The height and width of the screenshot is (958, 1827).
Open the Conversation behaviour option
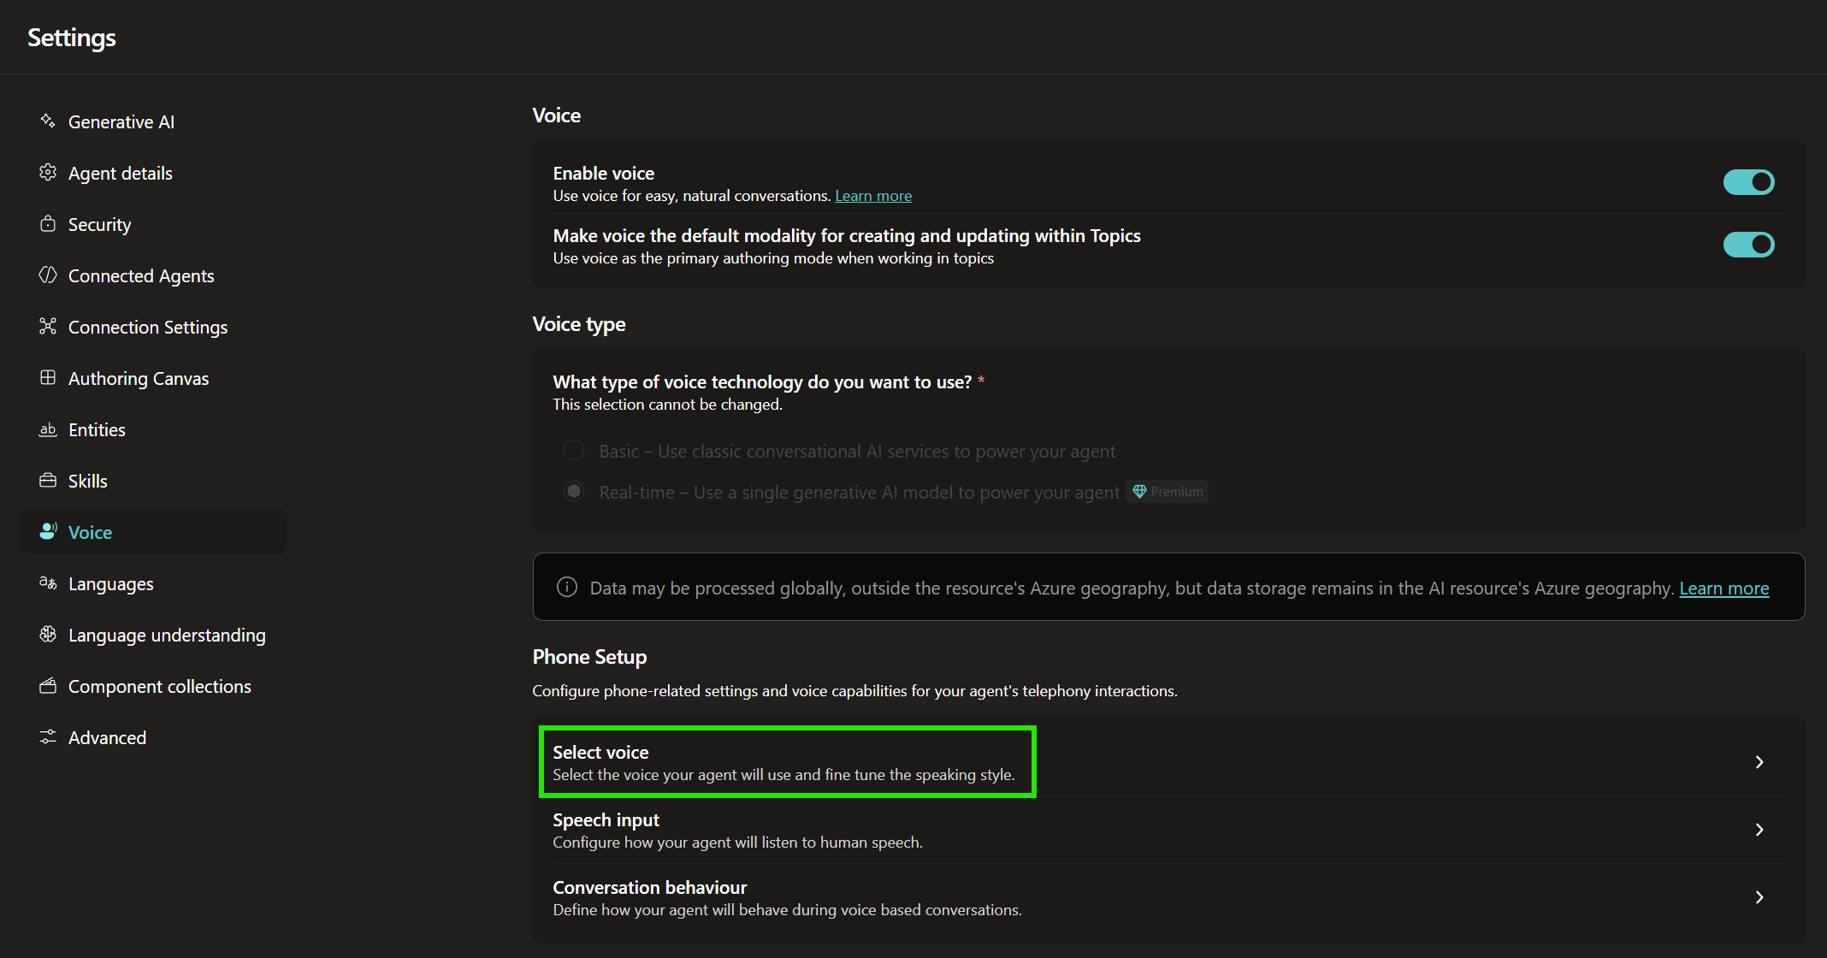click(x=1168, y=897)
